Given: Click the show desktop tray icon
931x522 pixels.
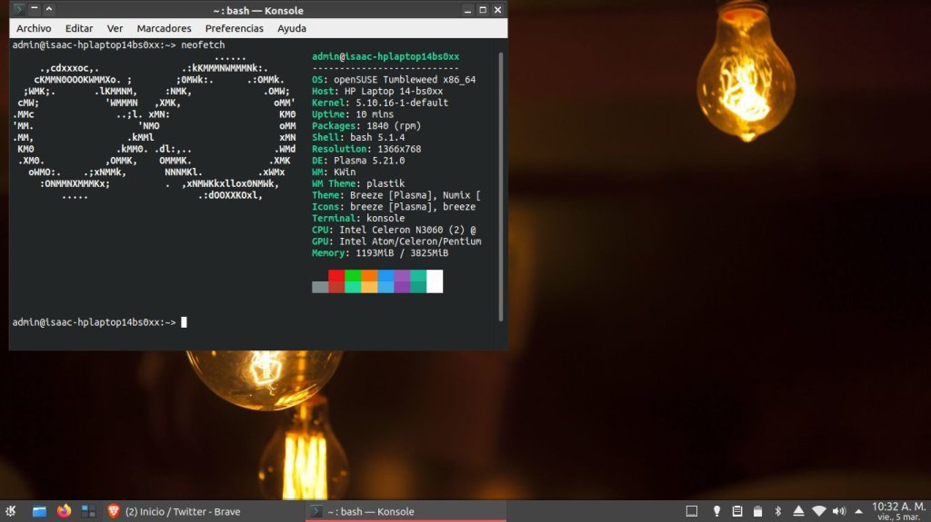Looking at the screenshot, I should pos(691,511).
